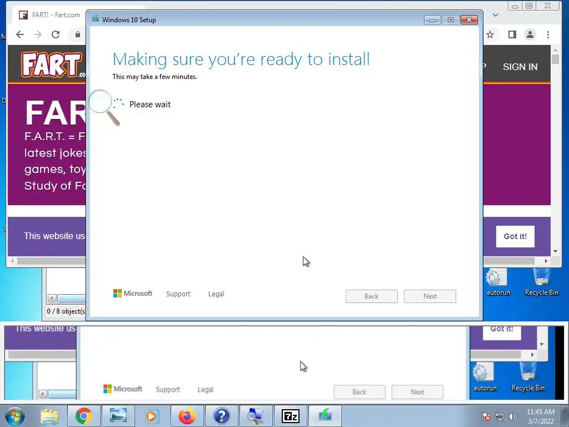
Task: Switch to Windows 10 Setup taskbar icon
Action: click(325, 416)
